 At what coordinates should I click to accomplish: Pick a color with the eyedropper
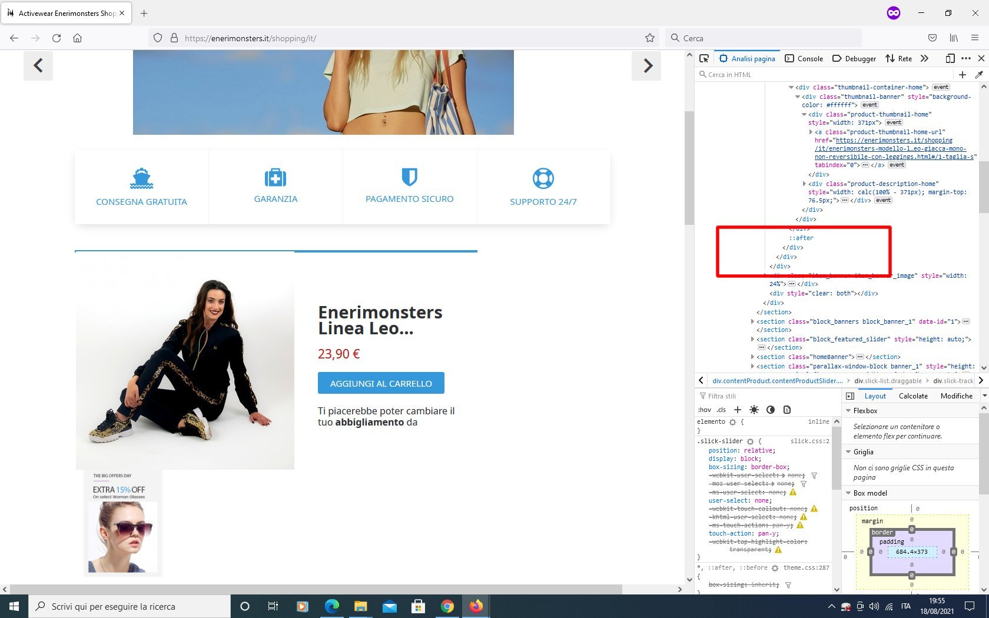point(979,75)
